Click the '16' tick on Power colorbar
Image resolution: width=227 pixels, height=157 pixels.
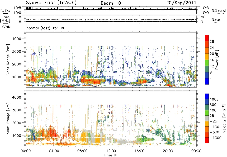click(212, 60)
